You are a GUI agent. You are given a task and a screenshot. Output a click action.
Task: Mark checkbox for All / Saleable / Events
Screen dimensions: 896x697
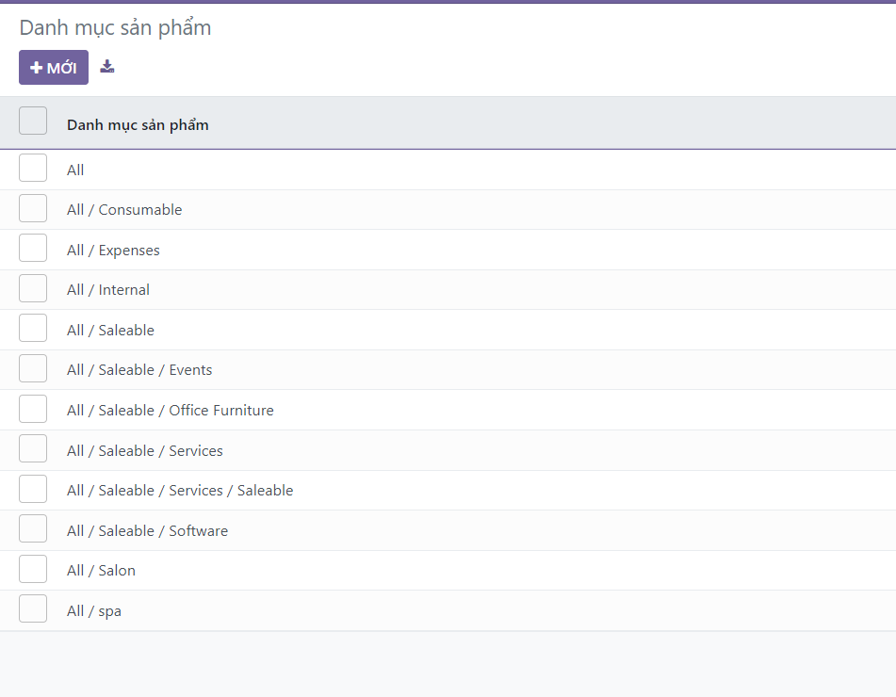pos(33,369)
